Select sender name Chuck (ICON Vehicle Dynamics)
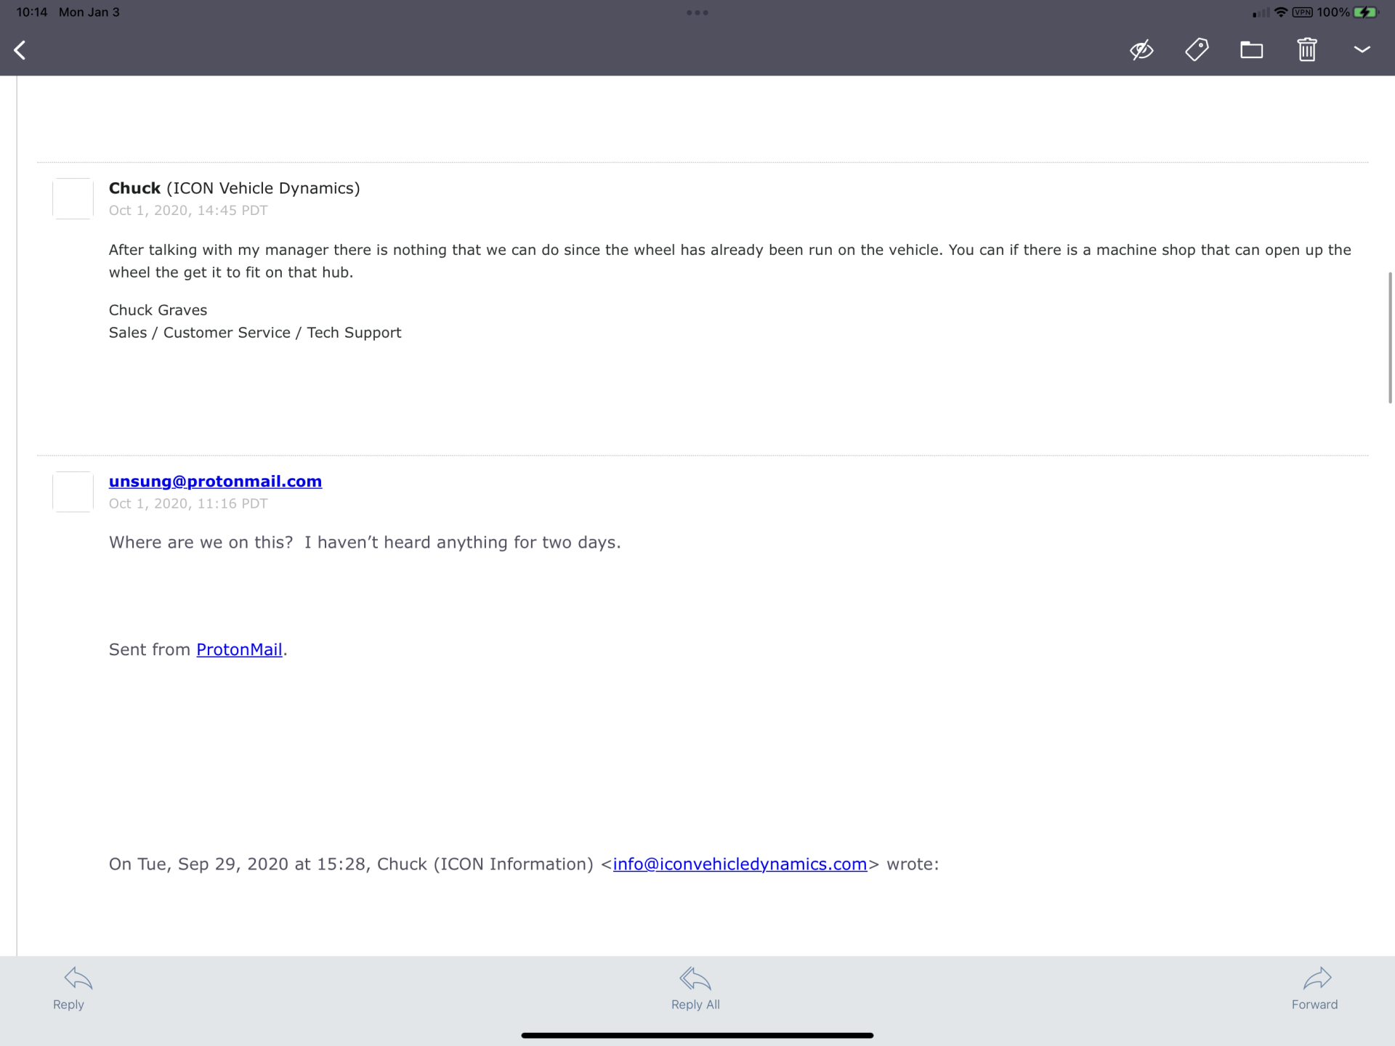The height and width of the screenshot is (1046, 1395). pyautogui.click(x=234, y=188)
